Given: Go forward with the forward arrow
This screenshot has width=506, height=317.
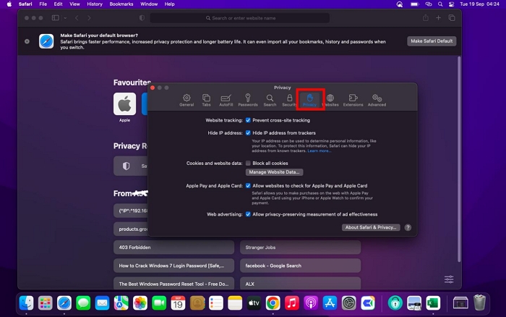Looking at the screenshot, I should (x=89, y=18).
